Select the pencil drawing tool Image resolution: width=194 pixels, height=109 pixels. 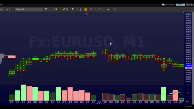coord(99,9)
